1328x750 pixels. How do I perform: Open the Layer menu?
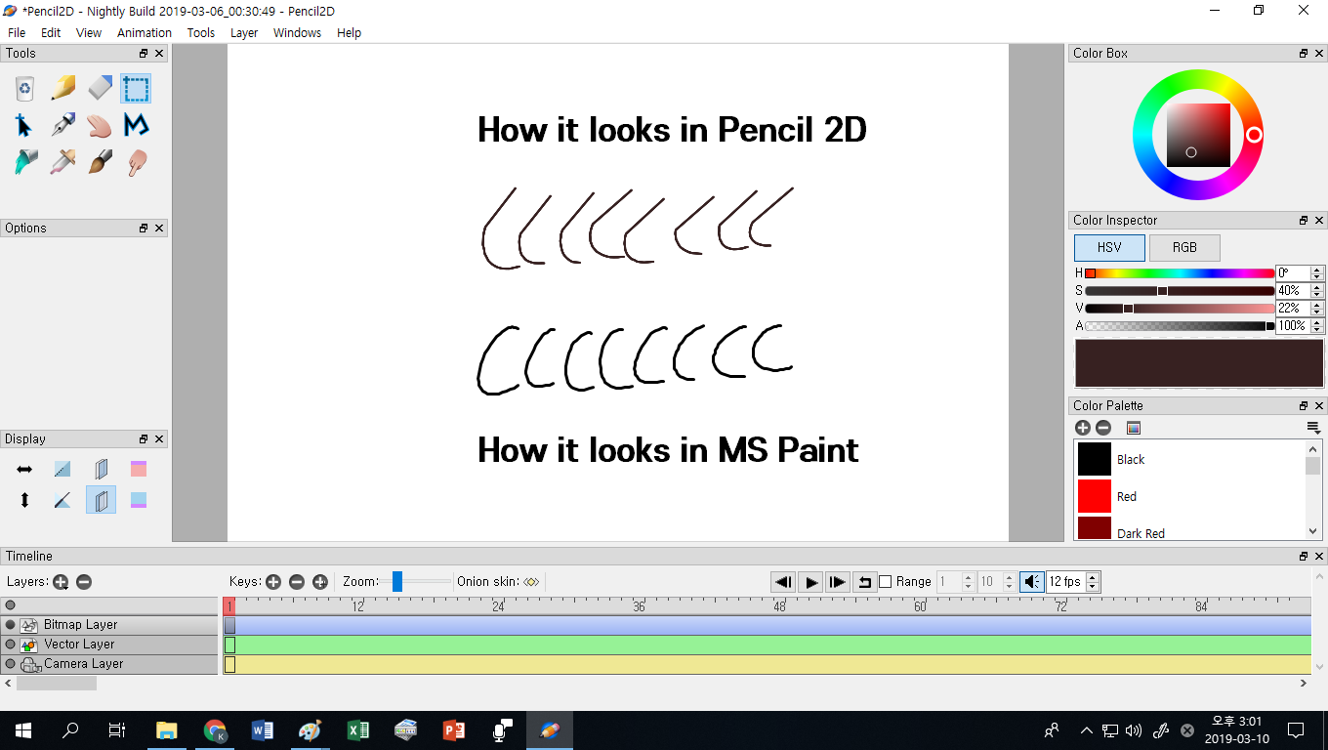244,32
